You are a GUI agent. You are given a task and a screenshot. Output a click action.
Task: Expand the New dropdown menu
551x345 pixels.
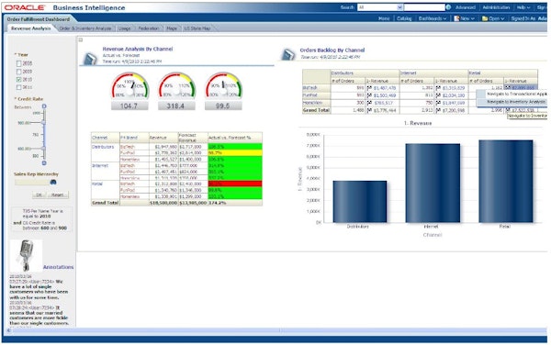click(x=467, y=18)
